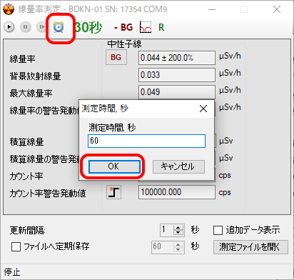294x280 pixels.
Task: Start measurement with the play button
Action: point(9,27)
